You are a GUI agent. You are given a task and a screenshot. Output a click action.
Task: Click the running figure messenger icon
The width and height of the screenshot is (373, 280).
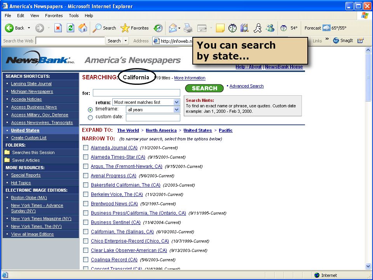258,28
